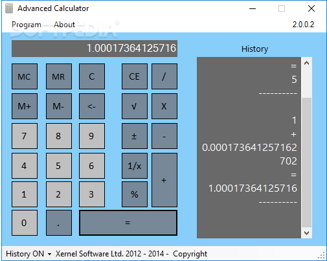Viewport: 327px width, 261px height.
Task: Click history value 0.000173641257162
Action: coord(249,148)
